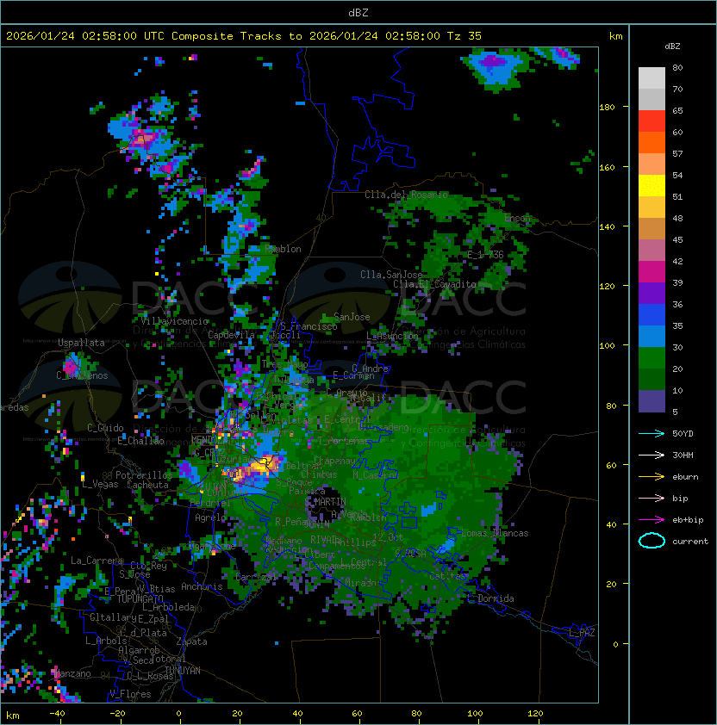Select the light gray 70–80 dBZ swatch
717x725 pixels.
pyautogui.click(x=652, y=77)
